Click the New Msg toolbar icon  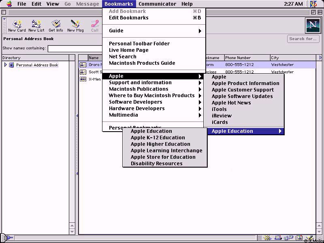pyautogui.click(x=75, y=26)
